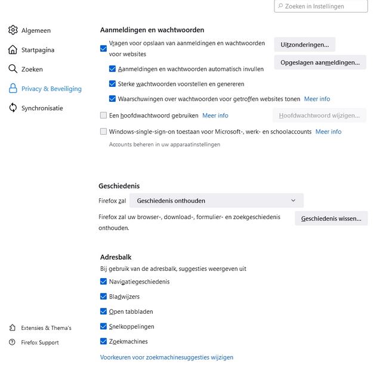Disable Bladwijzers address bar suggestion
This screenshot has width=389, height=368.
[x=104, y=297]
